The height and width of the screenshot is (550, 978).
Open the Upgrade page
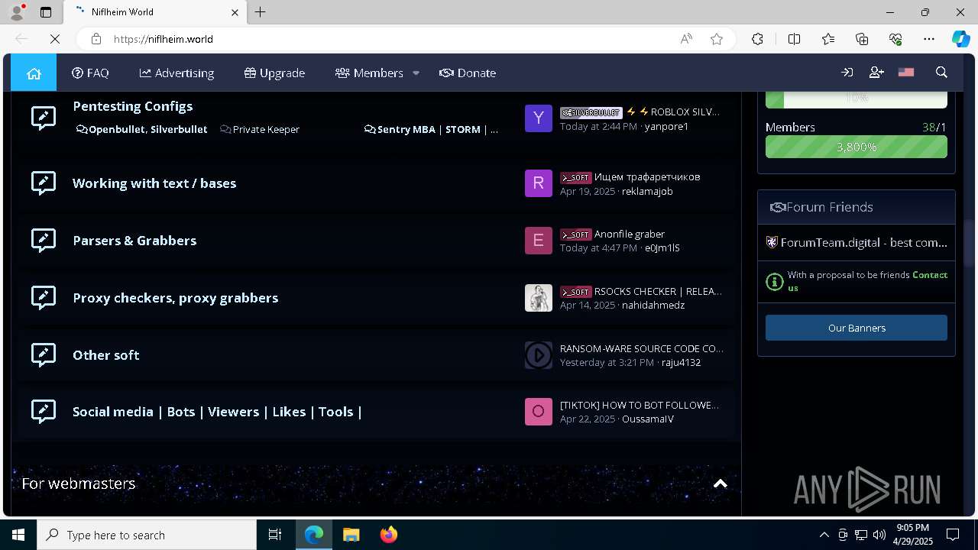[274, 73]
